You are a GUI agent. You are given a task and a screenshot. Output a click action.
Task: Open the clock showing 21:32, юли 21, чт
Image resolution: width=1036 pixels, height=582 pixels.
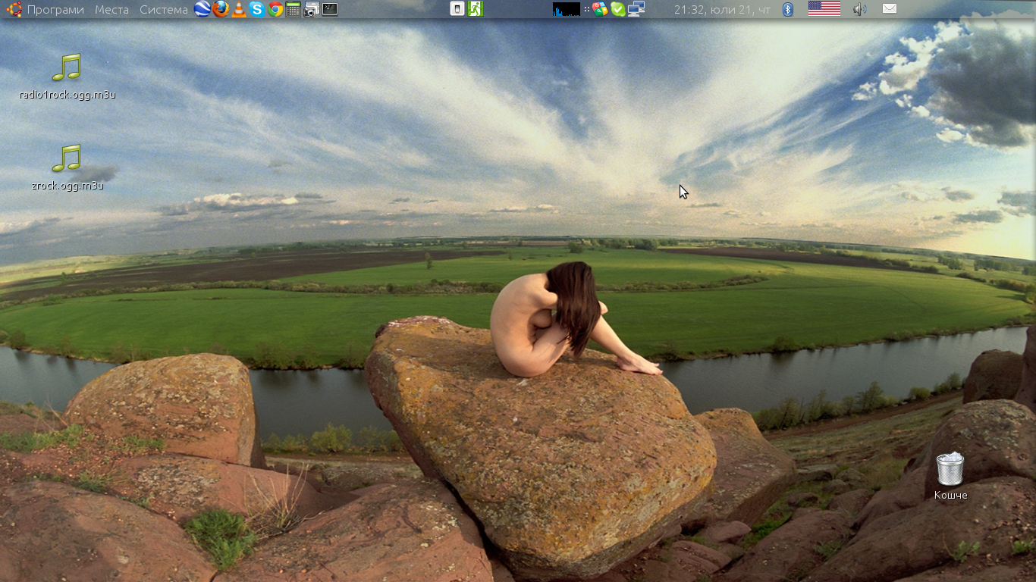722,10
